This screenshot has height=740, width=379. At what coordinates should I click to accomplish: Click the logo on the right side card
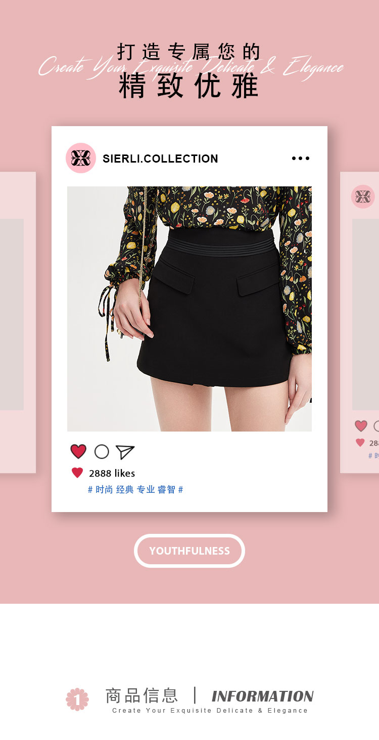click(363, 197)
